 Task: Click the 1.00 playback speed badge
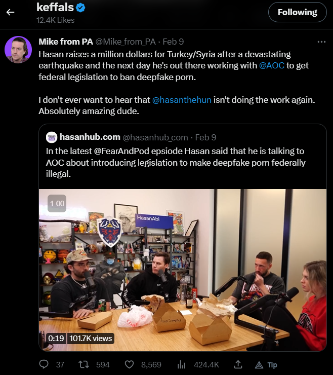[x=57, y=204]
